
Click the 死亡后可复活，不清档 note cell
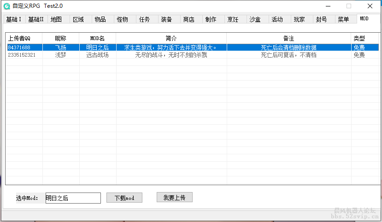click(289, 55)
